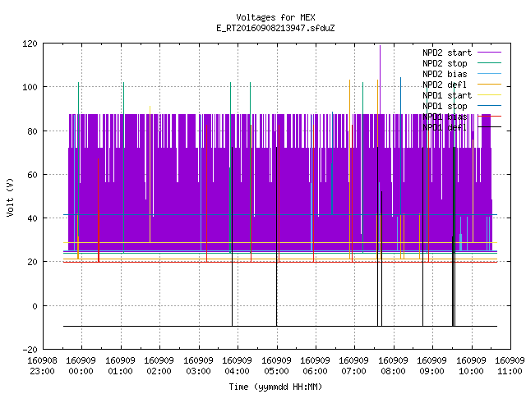Click the 80 y-axis tick label

click(32, 131)
